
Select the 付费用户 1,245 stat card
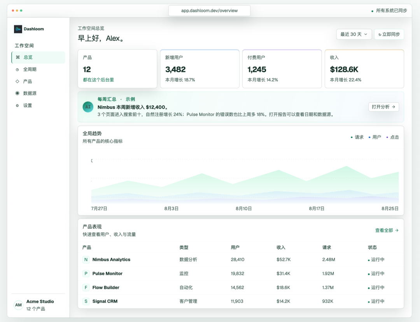(282, 69)
